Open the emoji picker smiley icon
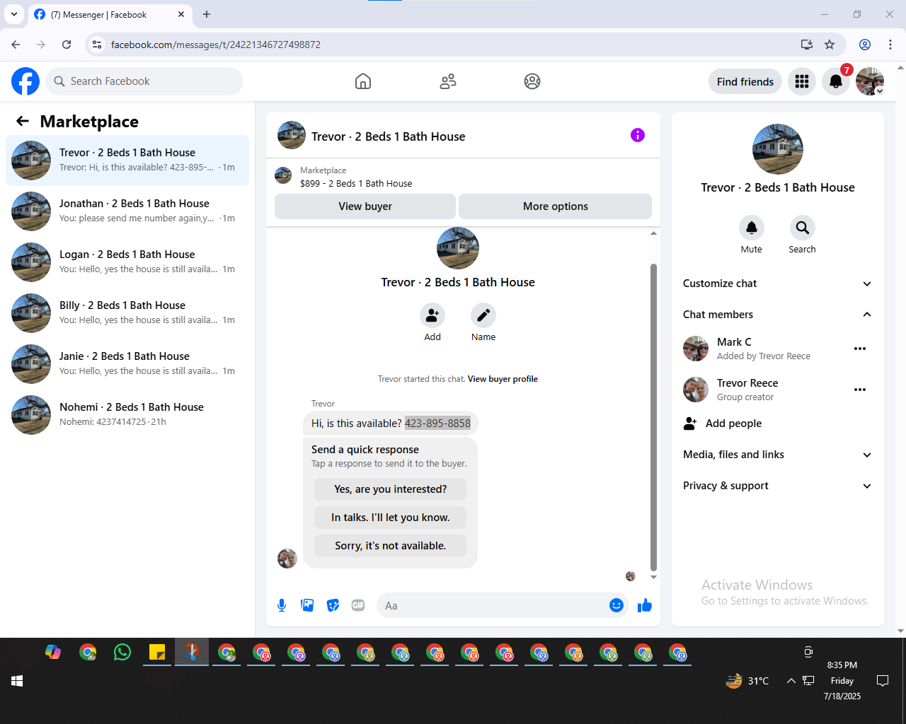This screenshot has height=724, width=906. click(x=617, y=605)
